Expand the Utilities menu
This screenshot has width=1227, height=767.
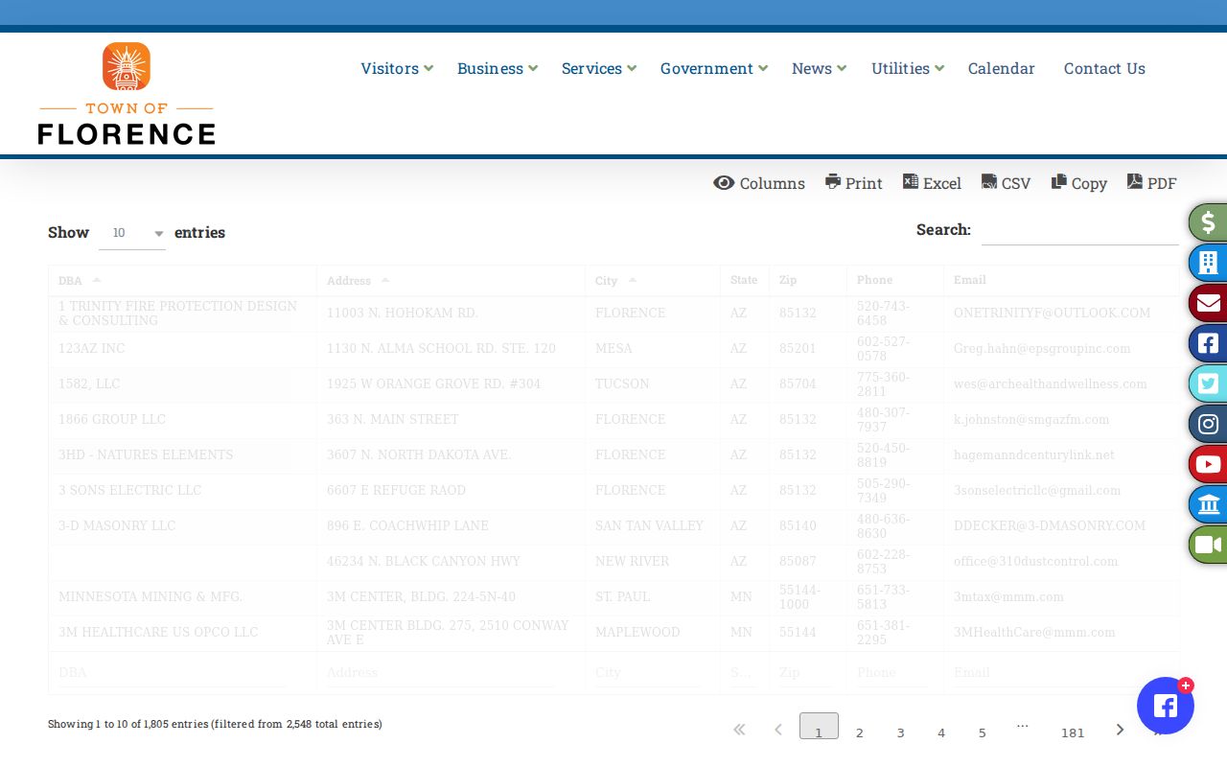point(908,68)
